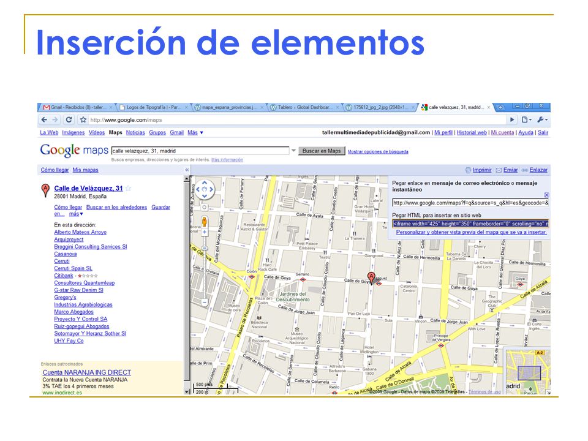Image resolution: width=588 pixels, height=441 pixels.
Task: Star the Calle de Velázquez result
Action: (x=128, y=188)
